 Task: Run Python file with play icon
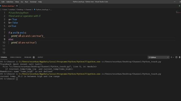pyautogui.click(x=180, y=6)
